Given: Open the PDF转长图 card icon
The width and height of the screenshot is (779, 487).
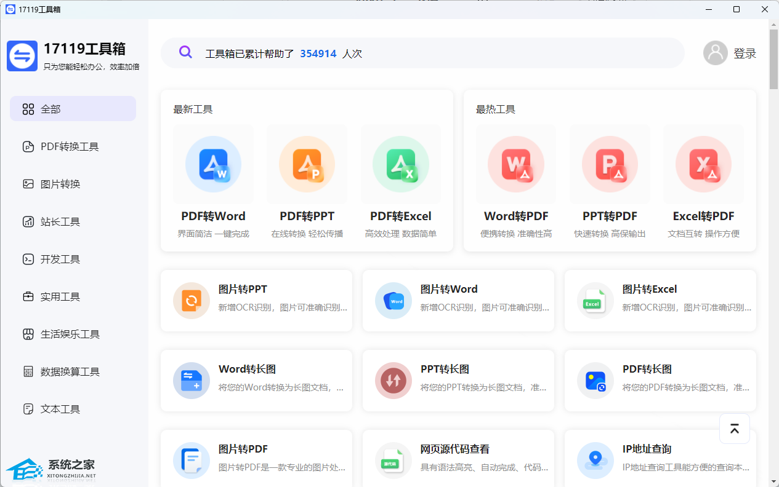Looking at the screenshot, I should [x=595, y=381].
